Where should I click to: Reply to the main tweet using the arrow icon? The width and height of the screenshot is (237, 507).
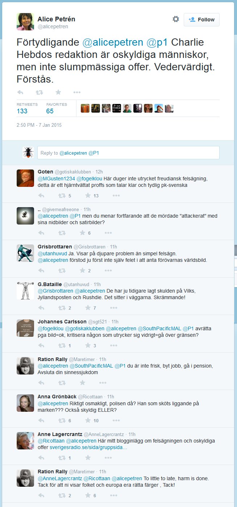[20, 92]
